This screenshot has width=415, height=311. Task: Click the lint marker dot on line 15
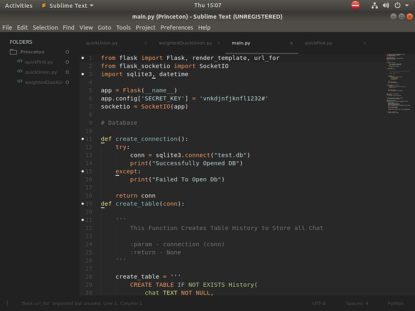click(83, 171)
